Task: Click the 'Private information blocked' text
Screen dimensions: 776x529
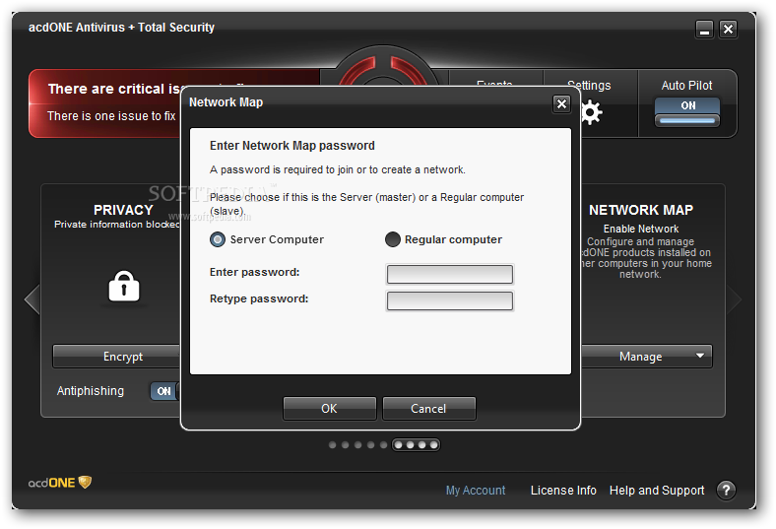Action: (117, 225)
